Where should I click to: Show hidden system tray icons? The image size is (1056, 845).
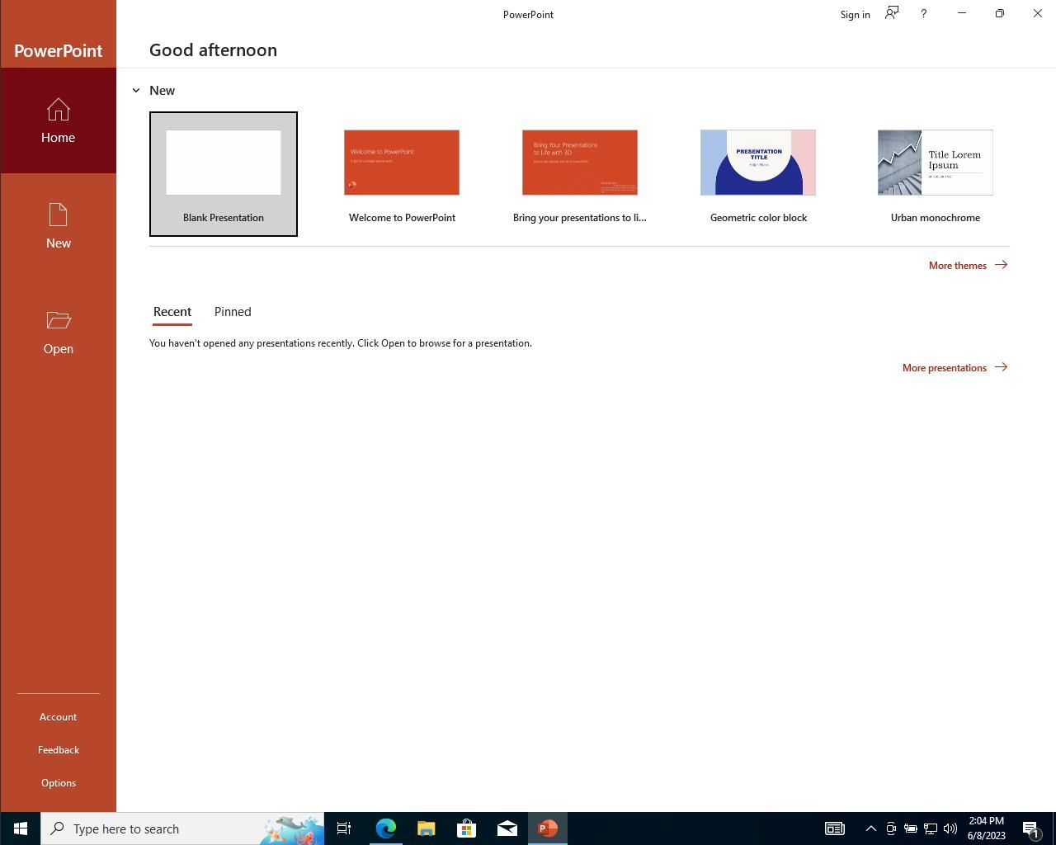point(870,828)
